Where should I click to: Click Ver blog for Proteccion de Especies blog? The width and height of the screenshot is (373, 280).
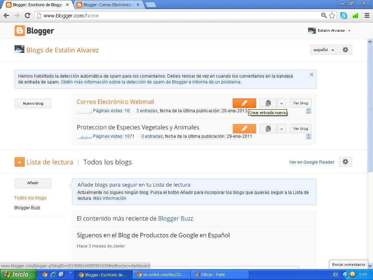pyautogui.click(x=301, y=129)
